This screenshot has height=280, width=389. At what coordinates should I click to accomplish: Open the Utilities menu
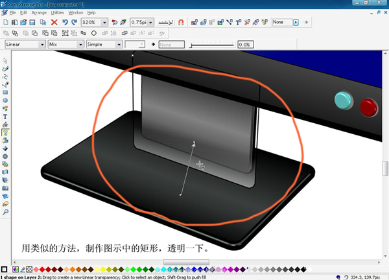coord(57,13)
